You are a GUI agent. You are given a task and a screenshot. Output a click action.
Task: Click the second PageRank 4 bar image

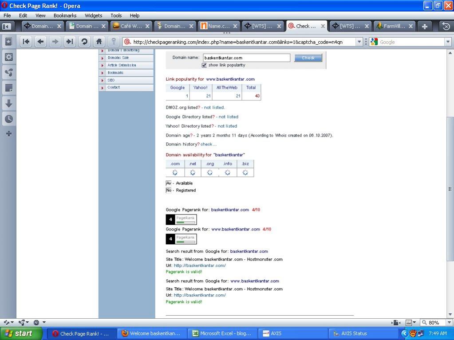(x=181, y=239)
